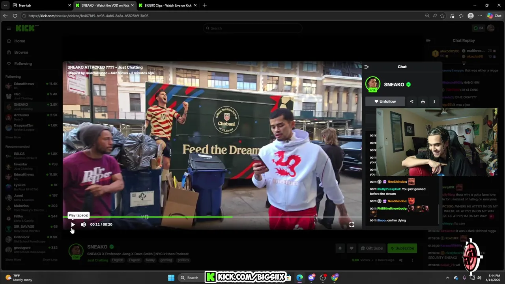Viewport: 505px width, 284px height.
Task: Open Microsoft Edge from the taskbar
Action: point(300,278)
